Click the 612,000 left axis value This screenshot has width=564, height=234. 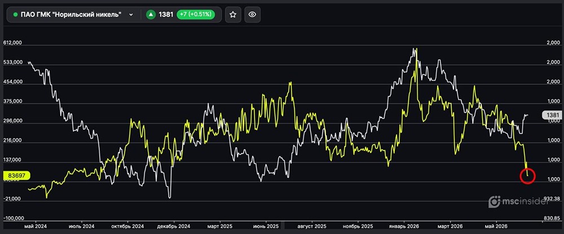pos(12,42)
